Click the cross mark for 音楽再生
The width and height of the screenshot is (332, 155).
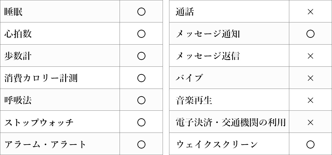[x=310, y=100]
